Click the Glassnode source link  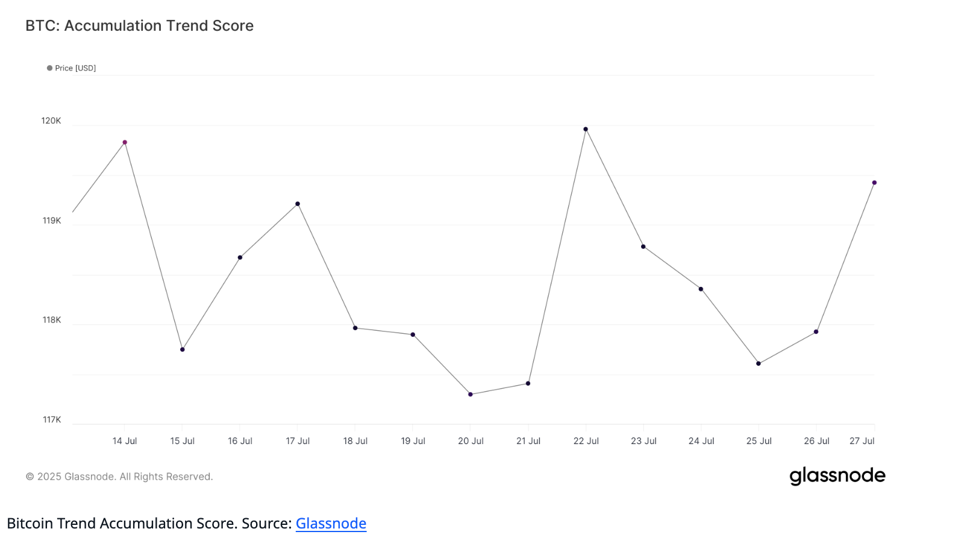click(331, 523)
